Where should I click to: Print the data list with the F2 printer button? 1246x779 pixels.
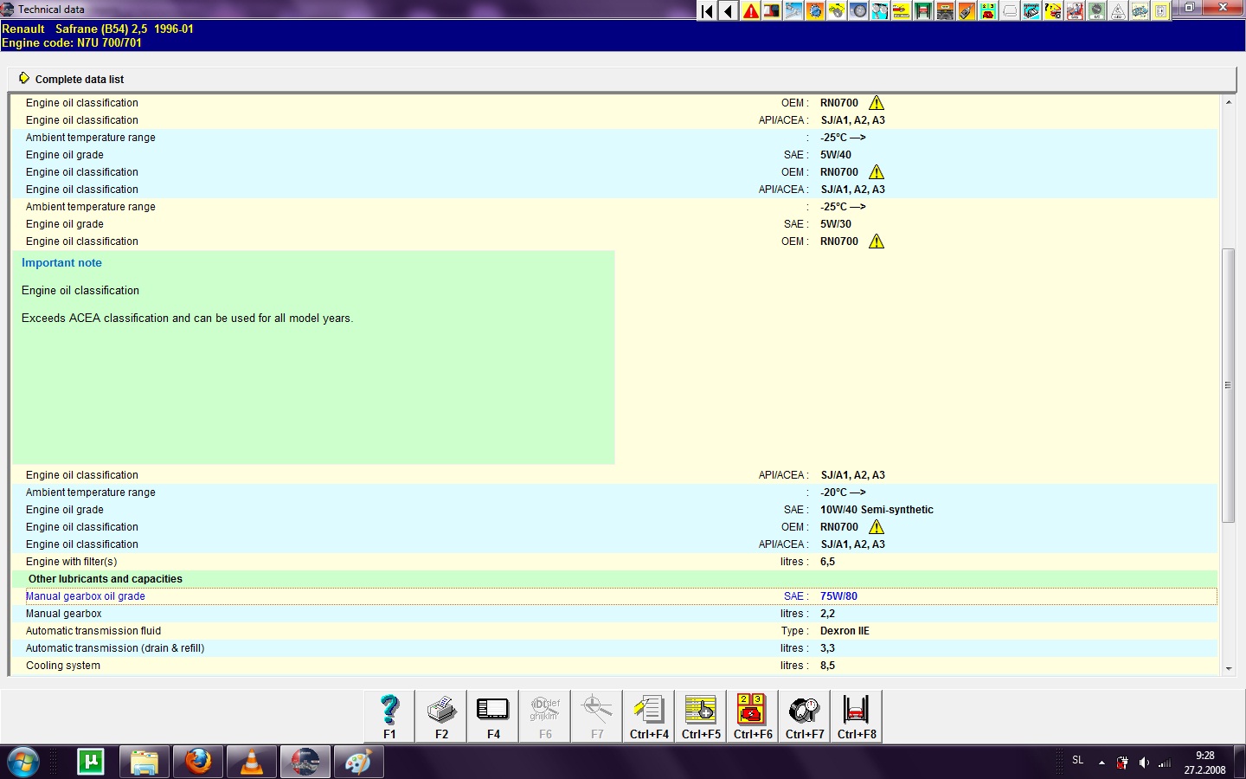pyautogui.click(x=441, y=716)
